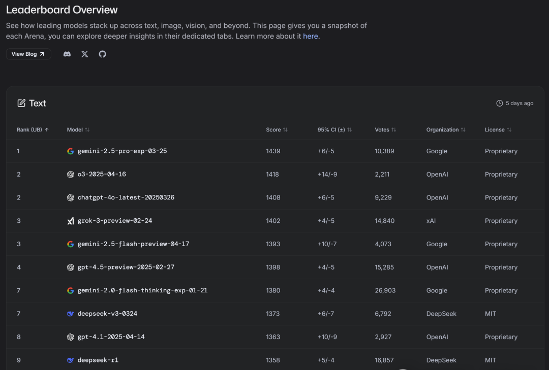Click the votes value 14,840
Image resolution: width=549 pixels, height=370 pixels.
(x=385, y=221)
